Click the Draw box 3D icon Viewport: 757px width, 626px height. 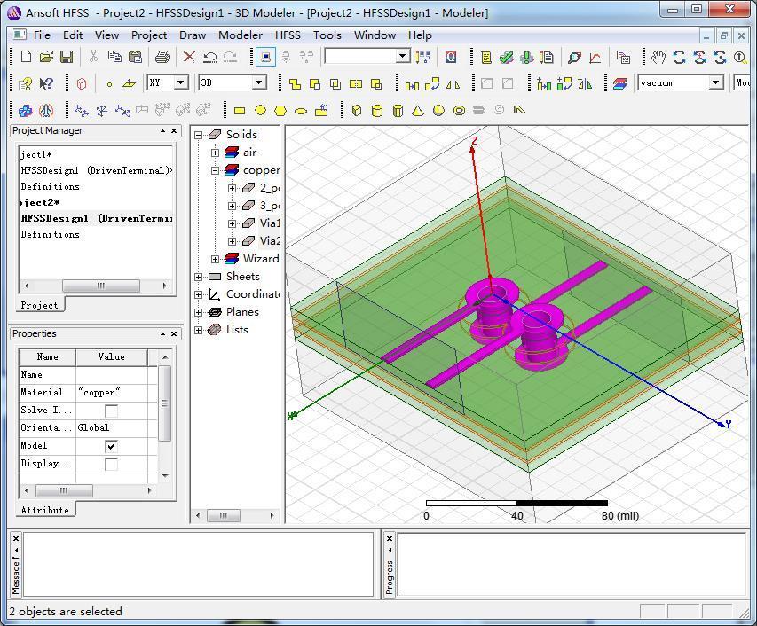tap(357, 111)
